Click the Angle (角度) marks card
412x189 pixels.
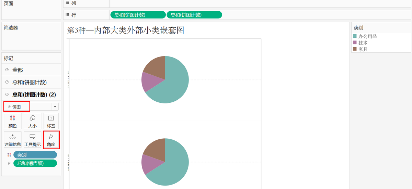tap(51, 140)
